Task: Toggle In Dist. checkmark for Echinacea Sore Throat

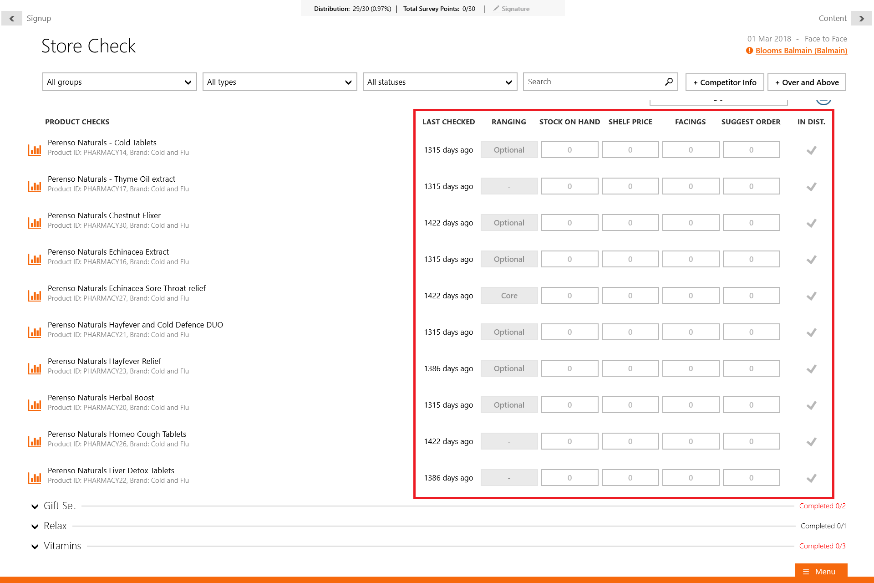Action: [811, 296]
